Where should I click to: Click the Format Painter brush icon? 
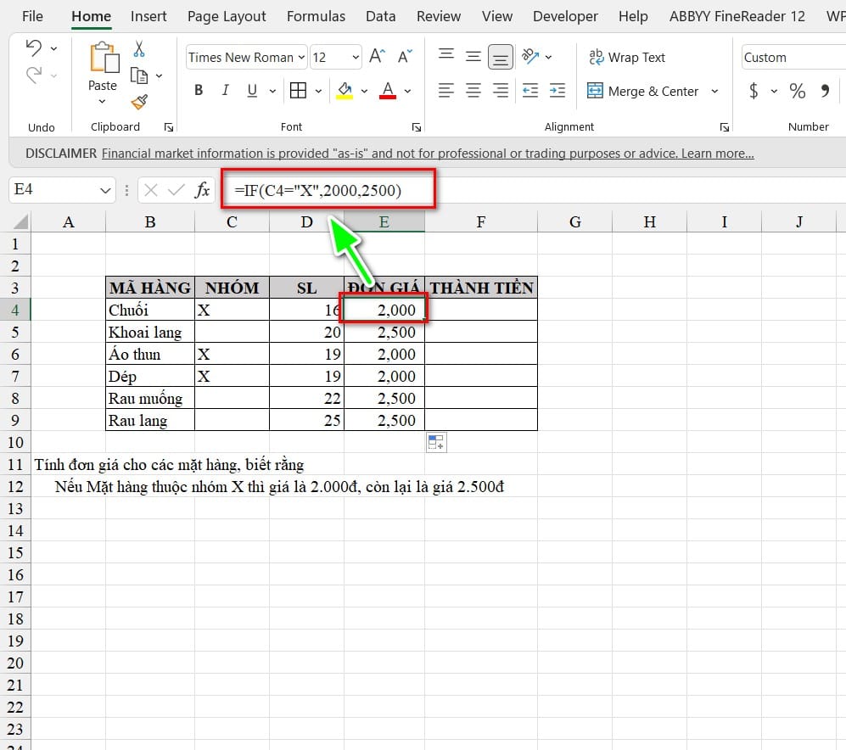tap(139, 102)
